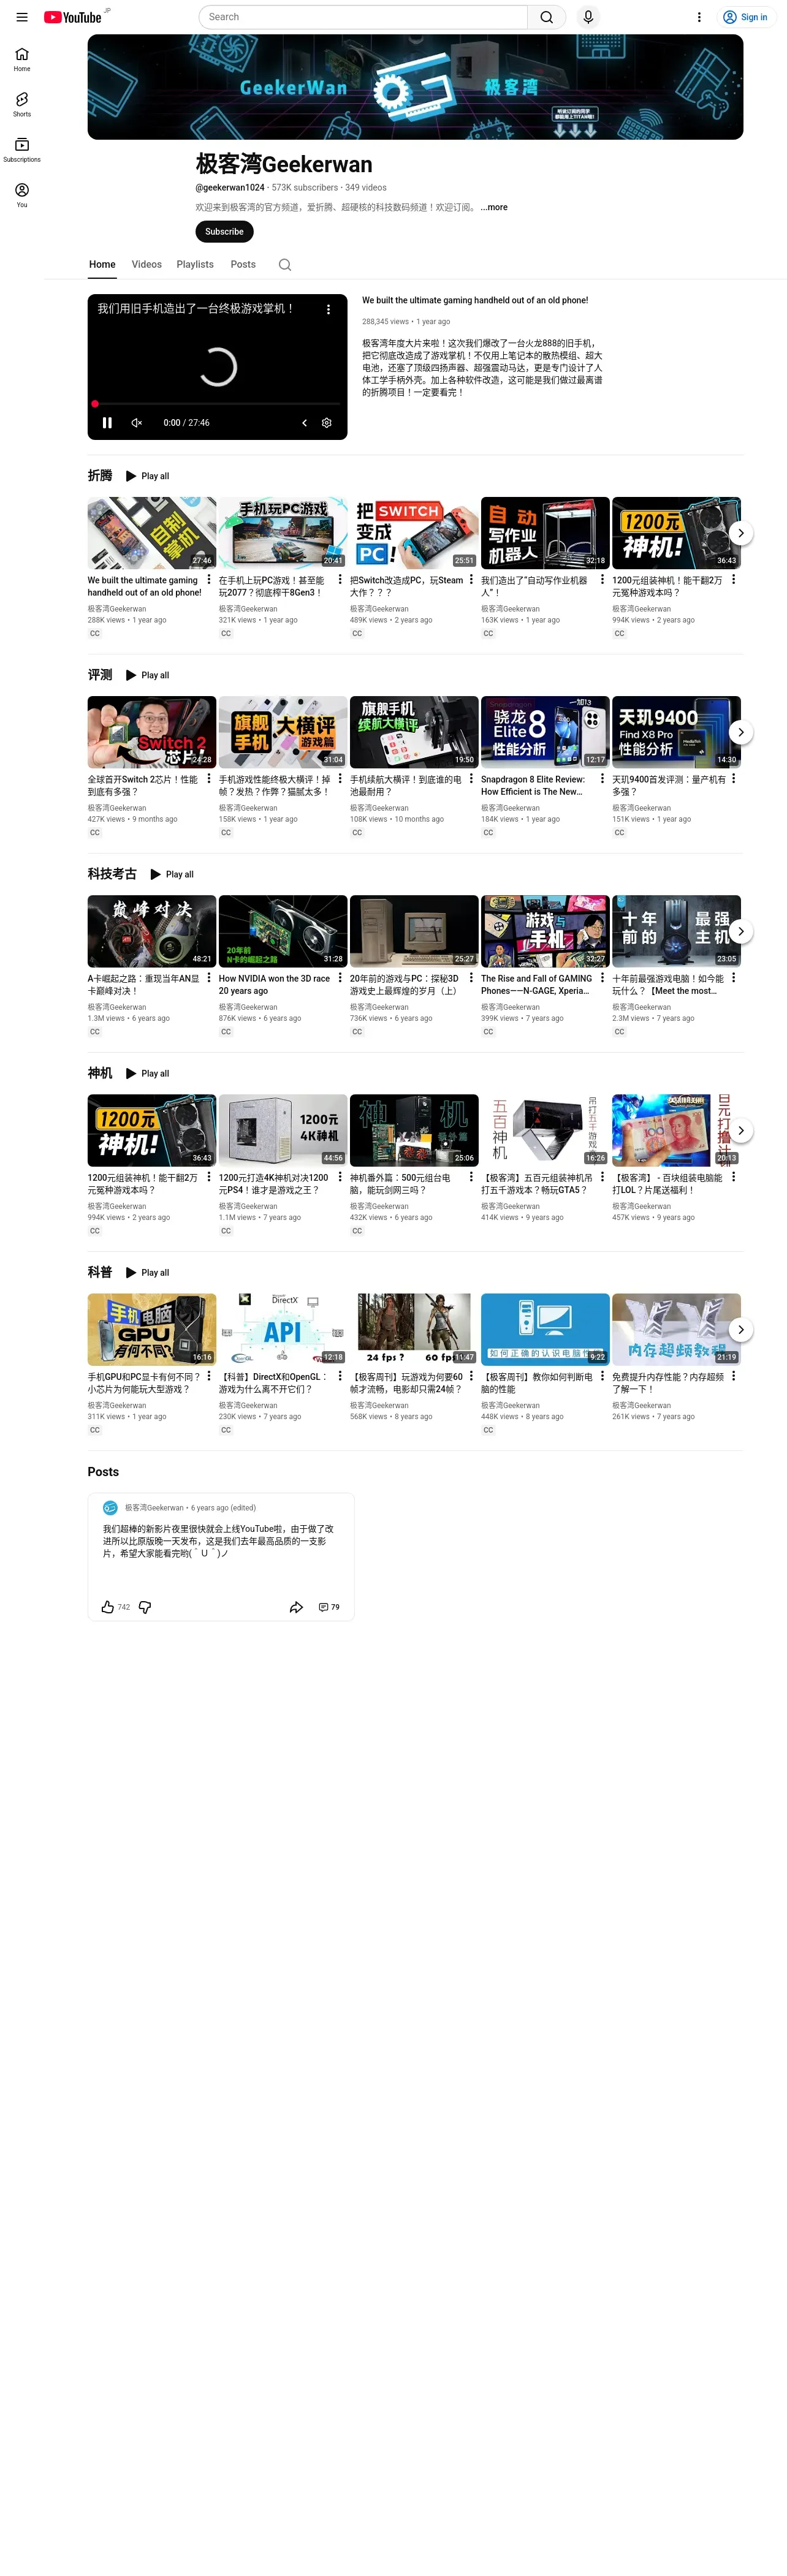Open the 天玑9400 性能分析 thumbnail
This screenshot has height=2576, width=787.
tap(676, 732)
